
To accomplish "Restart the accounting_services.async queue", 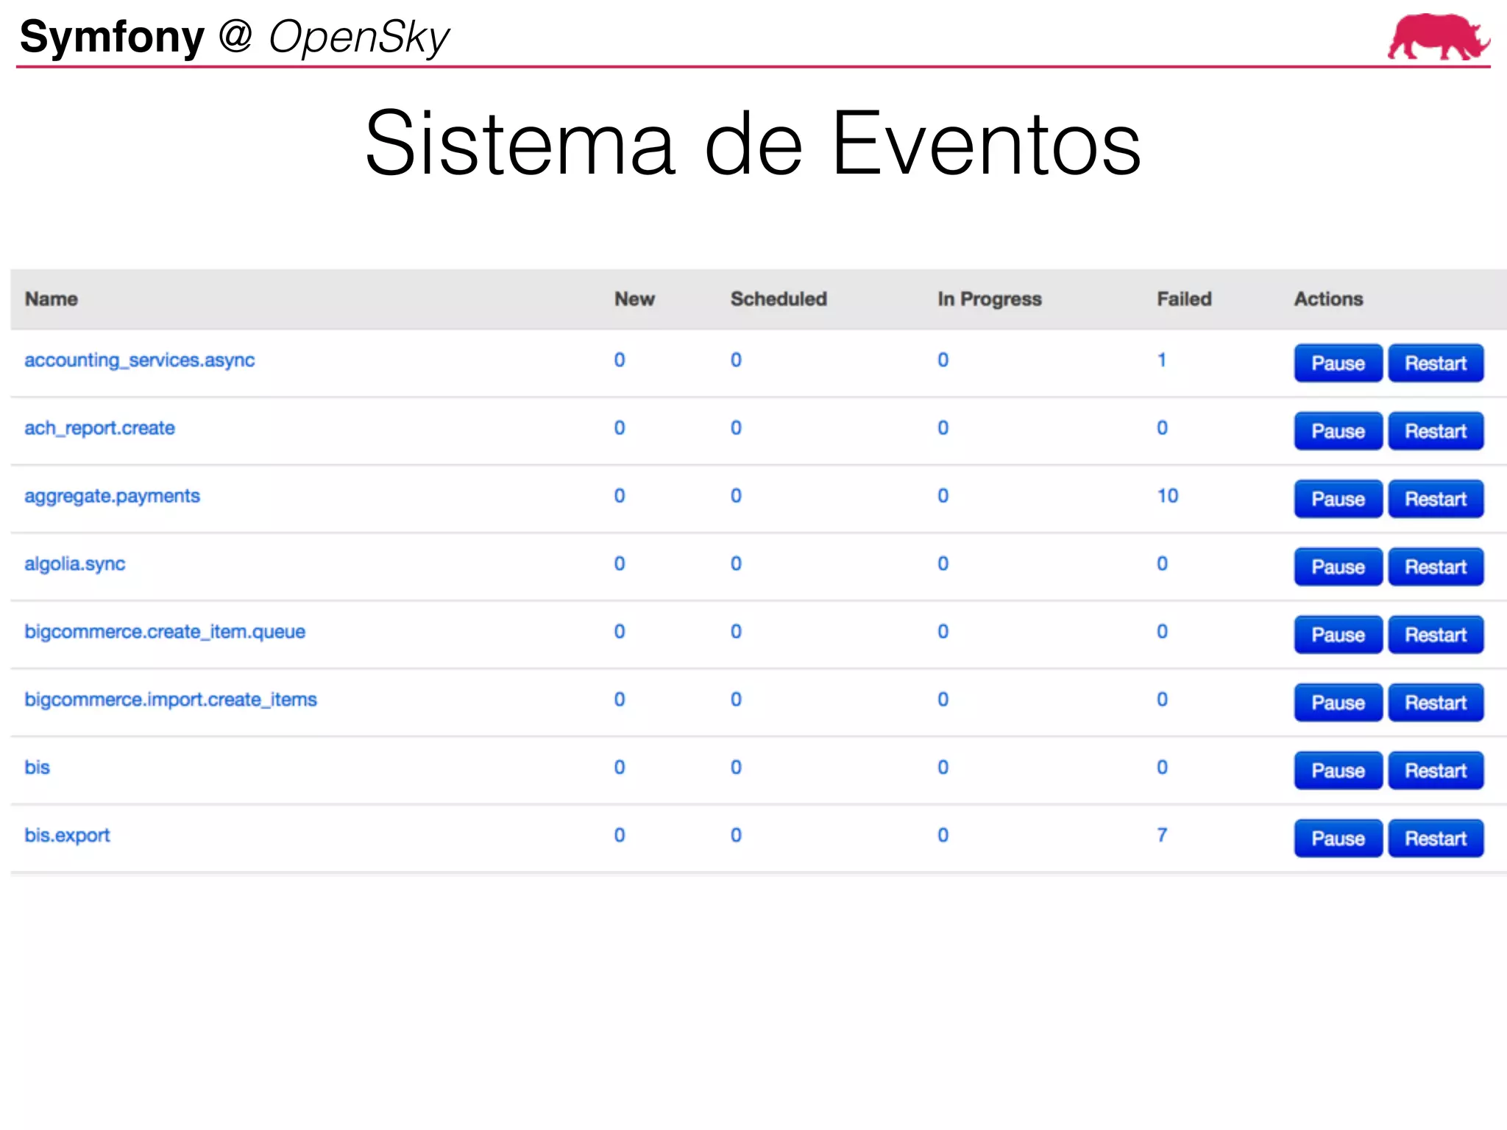I will click(x=1435, y=363).
